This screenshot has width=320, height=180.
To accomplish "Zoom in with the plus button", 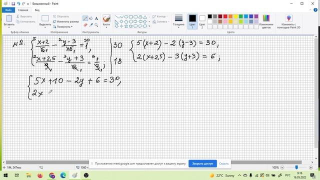I will (311, 167).
